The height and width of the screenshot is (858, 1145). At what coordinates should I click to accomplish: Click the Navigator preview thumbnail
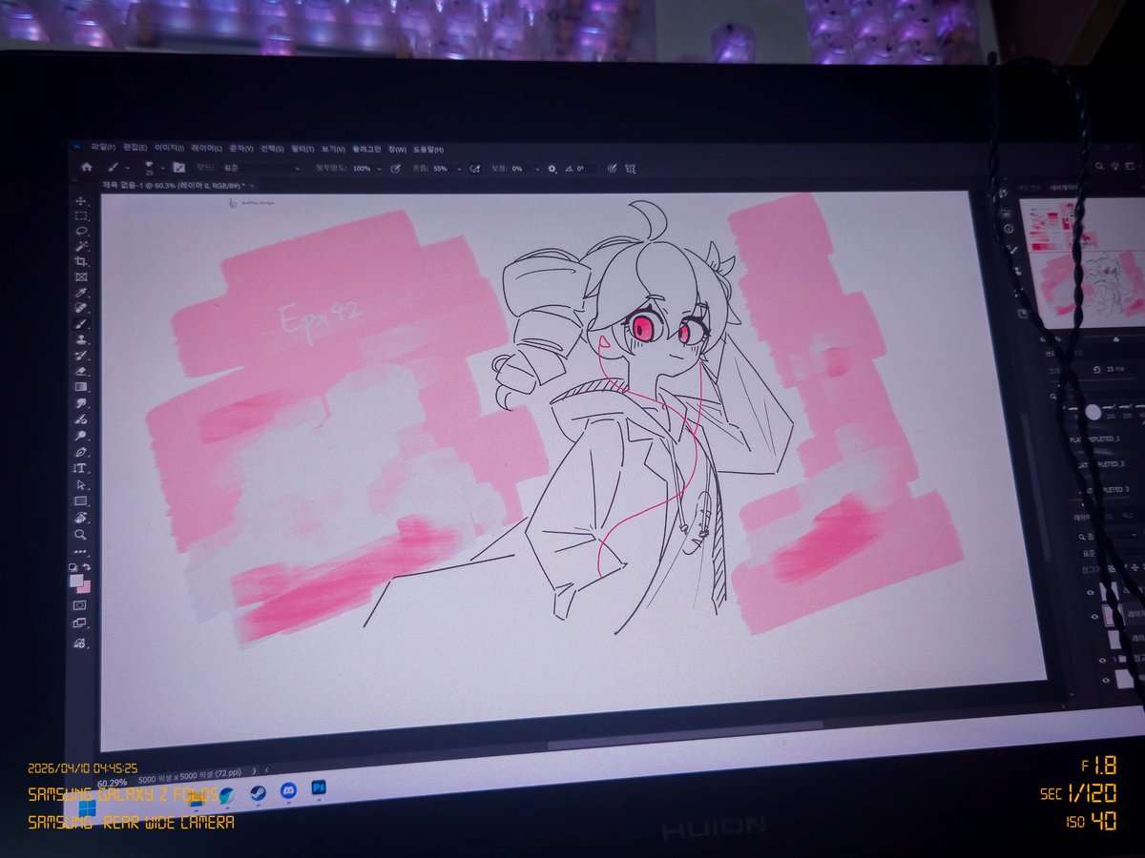(1083, 263)
